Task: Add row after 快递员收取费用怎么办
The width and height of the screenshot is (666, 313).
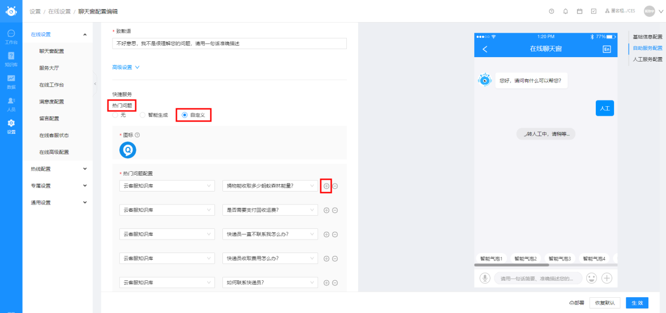Action: click(326, 258)
